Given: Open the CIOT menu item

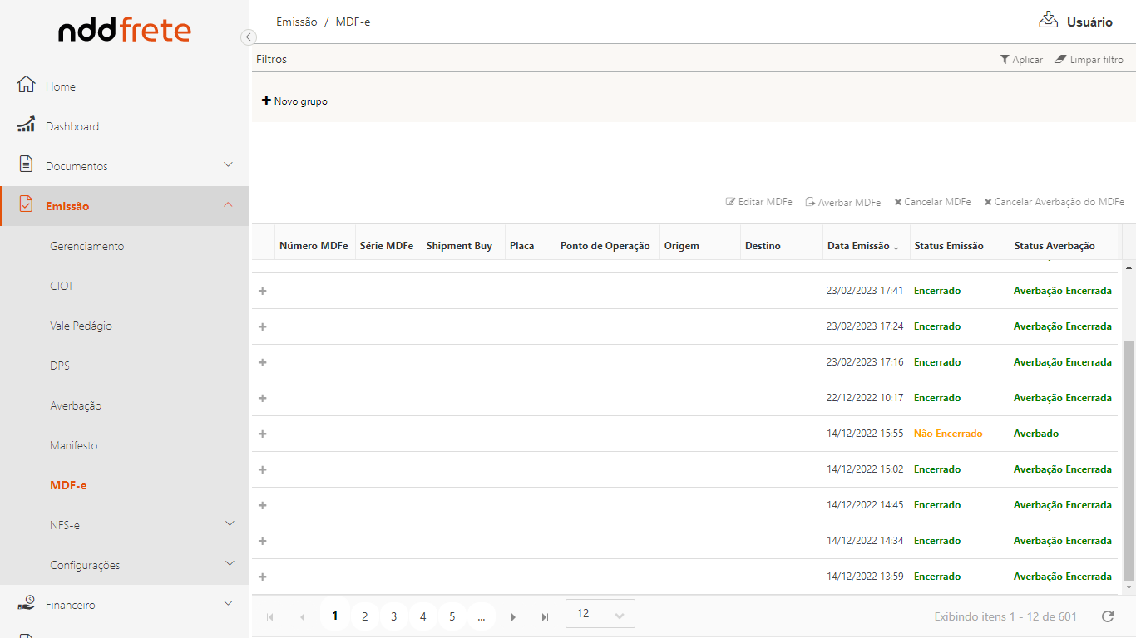Looking at the screenshot, I should [62, 286].
